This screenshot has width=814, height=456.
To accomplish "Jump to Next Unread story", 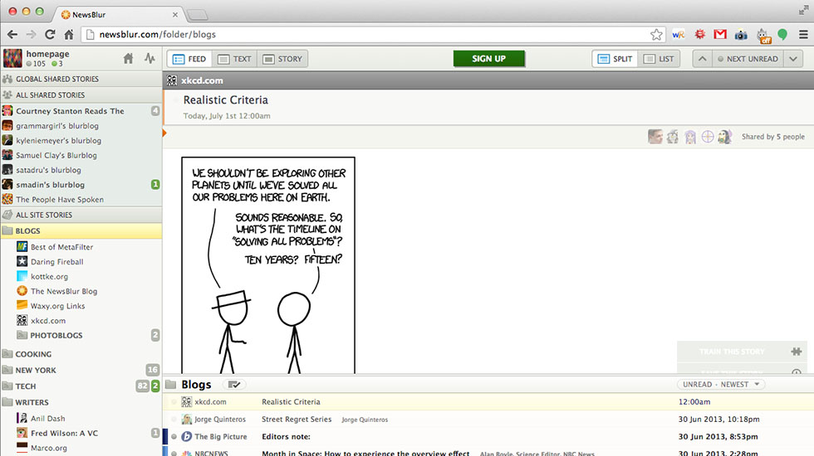I will 746,59.
